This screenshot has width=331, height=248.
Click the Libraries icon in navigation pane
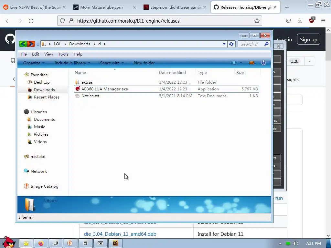(x=27, y=112)
